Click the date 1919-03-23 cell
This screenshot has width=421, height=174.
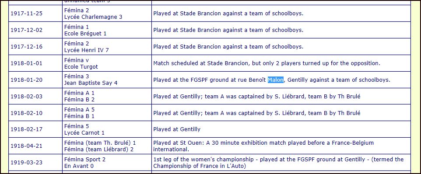[35, 163]
